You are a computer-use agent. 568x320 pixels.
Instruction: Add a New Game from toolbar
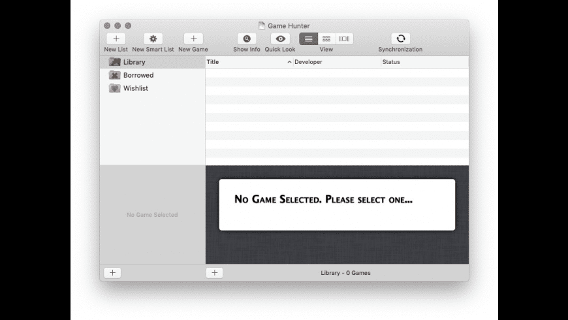coord(193,39)
